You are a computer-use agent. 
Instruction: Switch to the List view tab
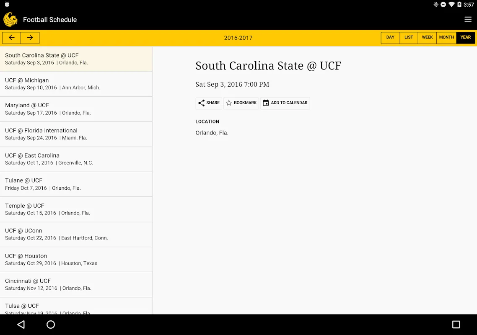click(x=409, y=38)
